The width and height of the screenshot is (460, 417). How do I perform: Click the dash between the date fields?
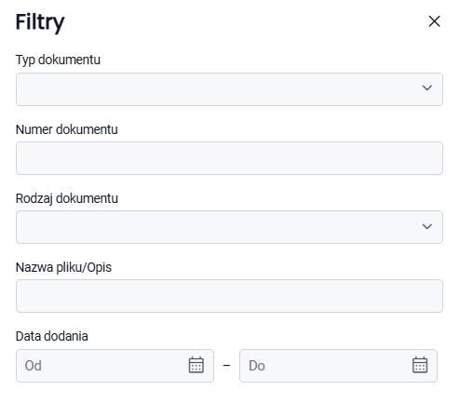point(226,366)
